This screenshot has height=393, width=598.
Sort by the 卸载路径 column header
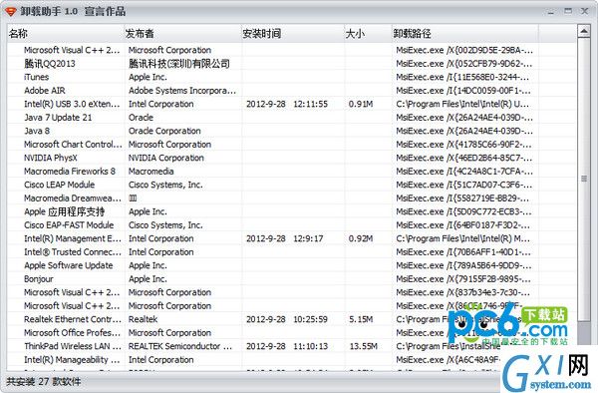pyautogui.click(x=464, y=34)
